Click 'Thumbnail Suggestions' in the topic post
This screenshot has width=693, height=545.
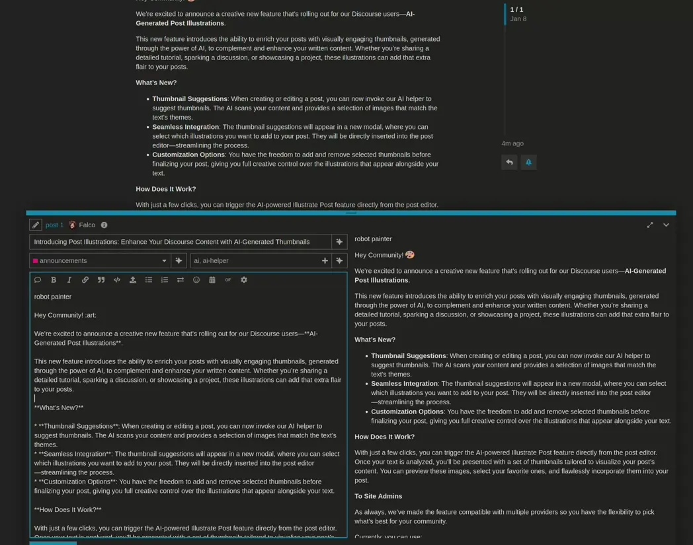tap(190, 99)
